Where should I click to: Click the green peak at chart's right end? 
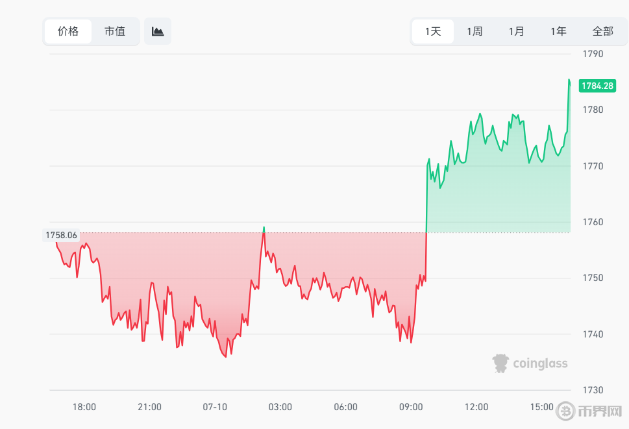(x=569, y=82)
